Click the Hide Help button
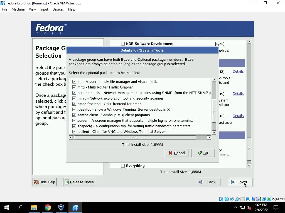 [45, 182]
